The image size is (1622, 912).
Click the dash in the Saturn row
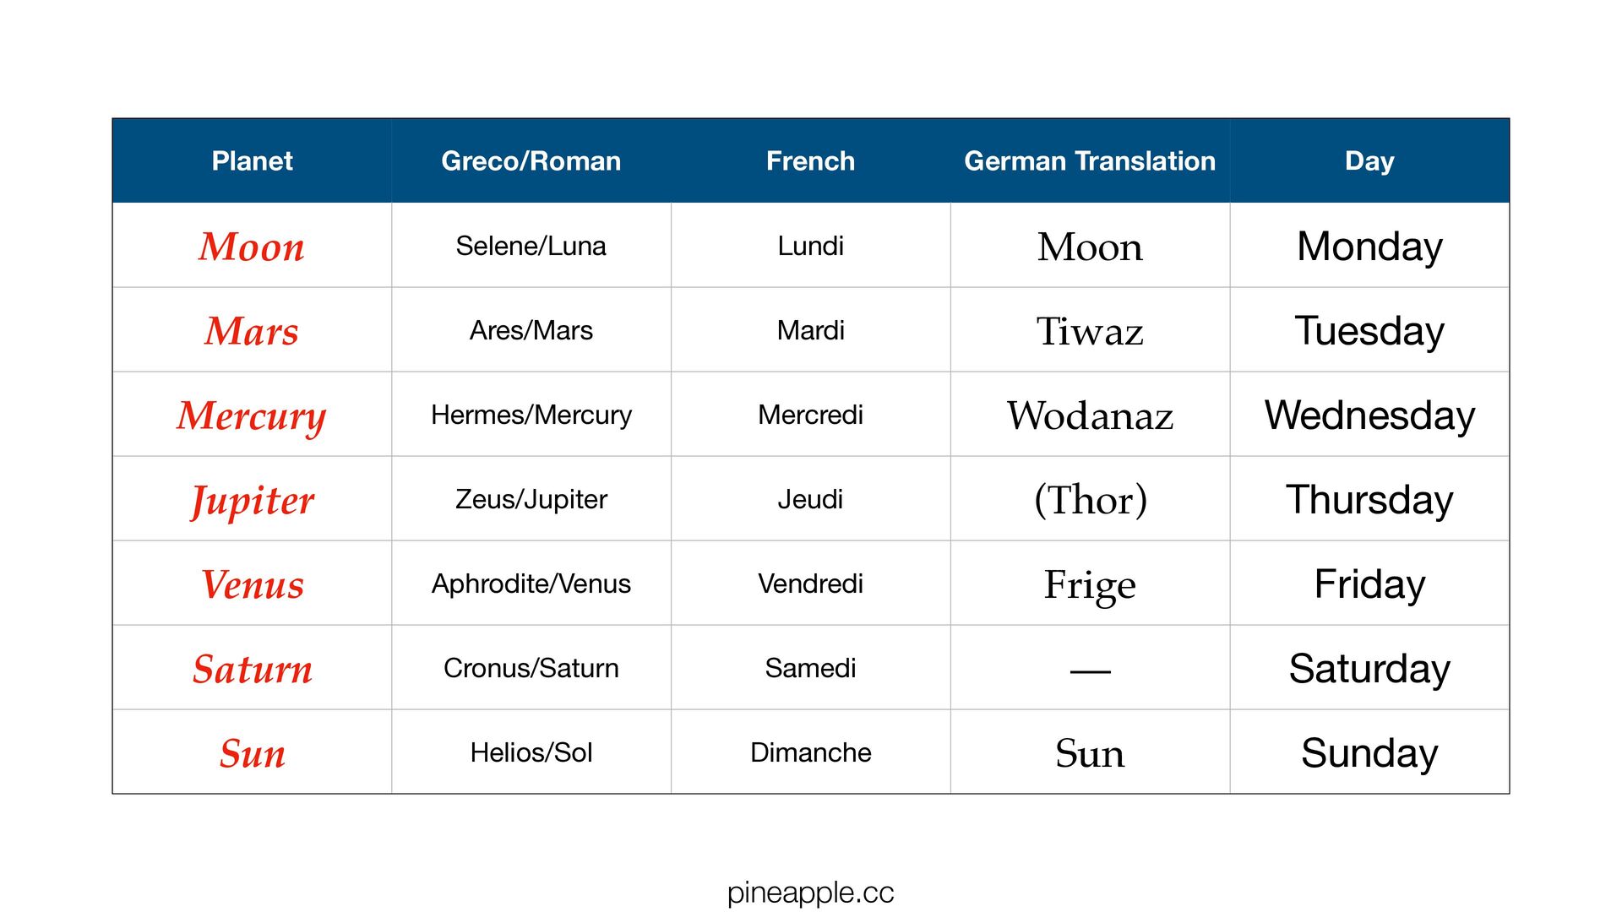(1090, 671)
